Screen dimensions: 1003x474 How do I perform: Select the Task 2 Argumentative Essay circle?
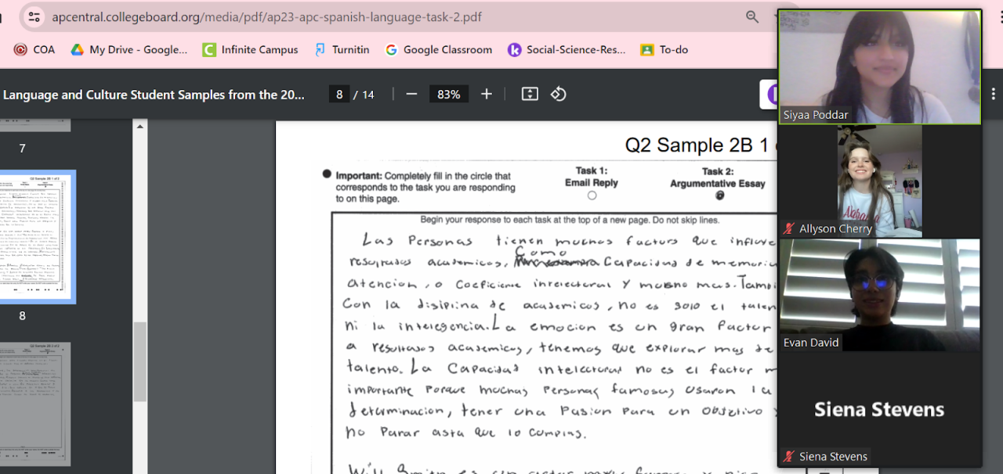pyautogui.click(x=719, y=196)
